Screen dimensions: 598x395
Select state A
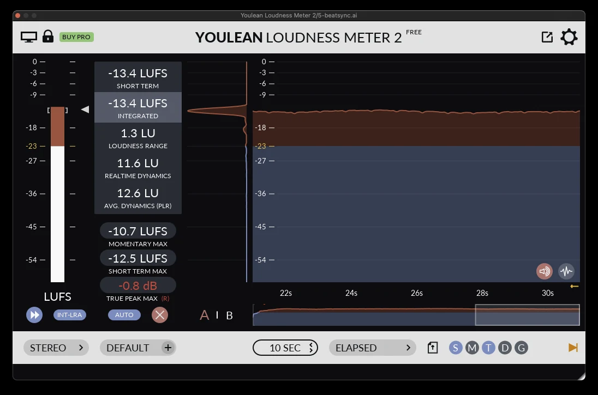[205, 315]
